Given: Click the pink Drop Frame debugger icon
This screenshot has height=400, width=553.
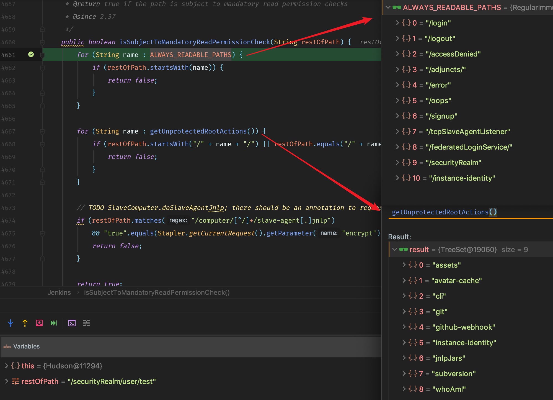Looking at the screenshot, I should click(39, 323).
